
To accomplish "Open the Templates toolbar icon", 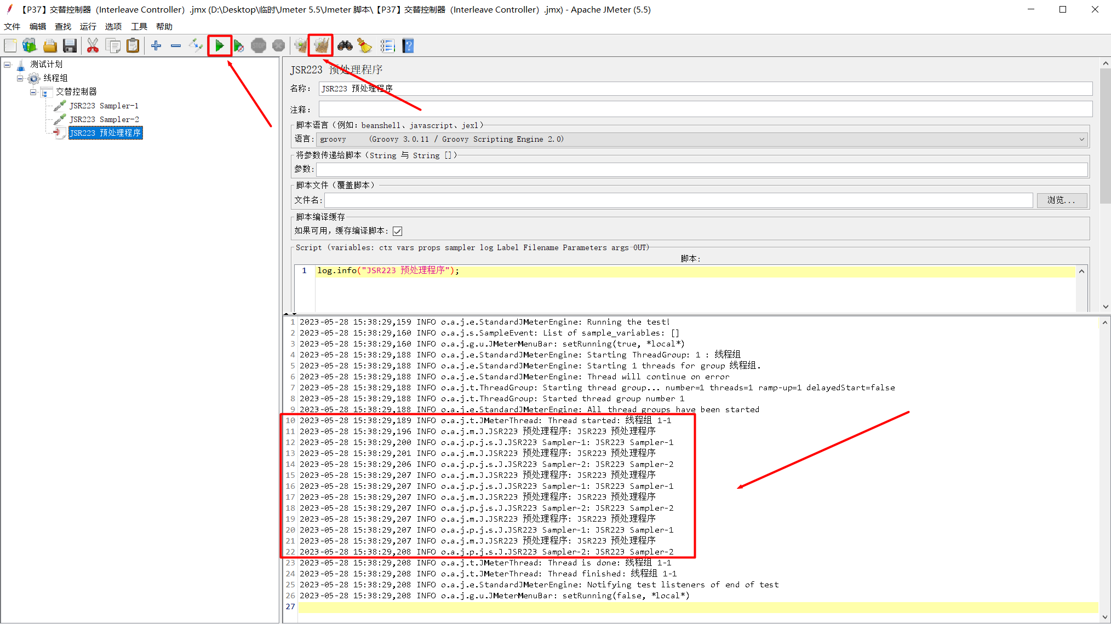I will 30,46.
